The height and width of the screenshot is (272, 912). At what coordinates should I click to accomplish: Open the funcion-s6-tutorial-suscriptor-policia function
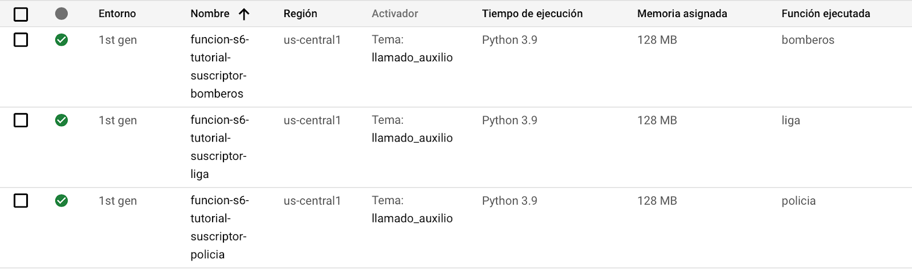click(x=219, y=227)
